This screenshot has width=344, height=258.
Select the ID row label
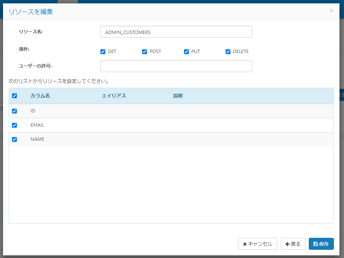pos(33,111)
